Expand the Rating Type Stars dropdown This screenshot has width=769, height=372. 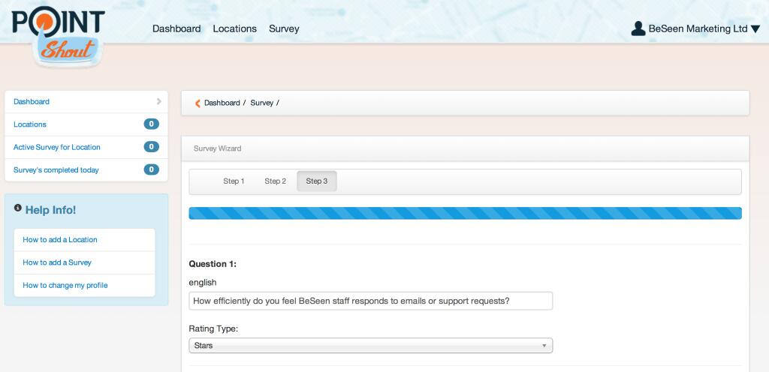370,346
